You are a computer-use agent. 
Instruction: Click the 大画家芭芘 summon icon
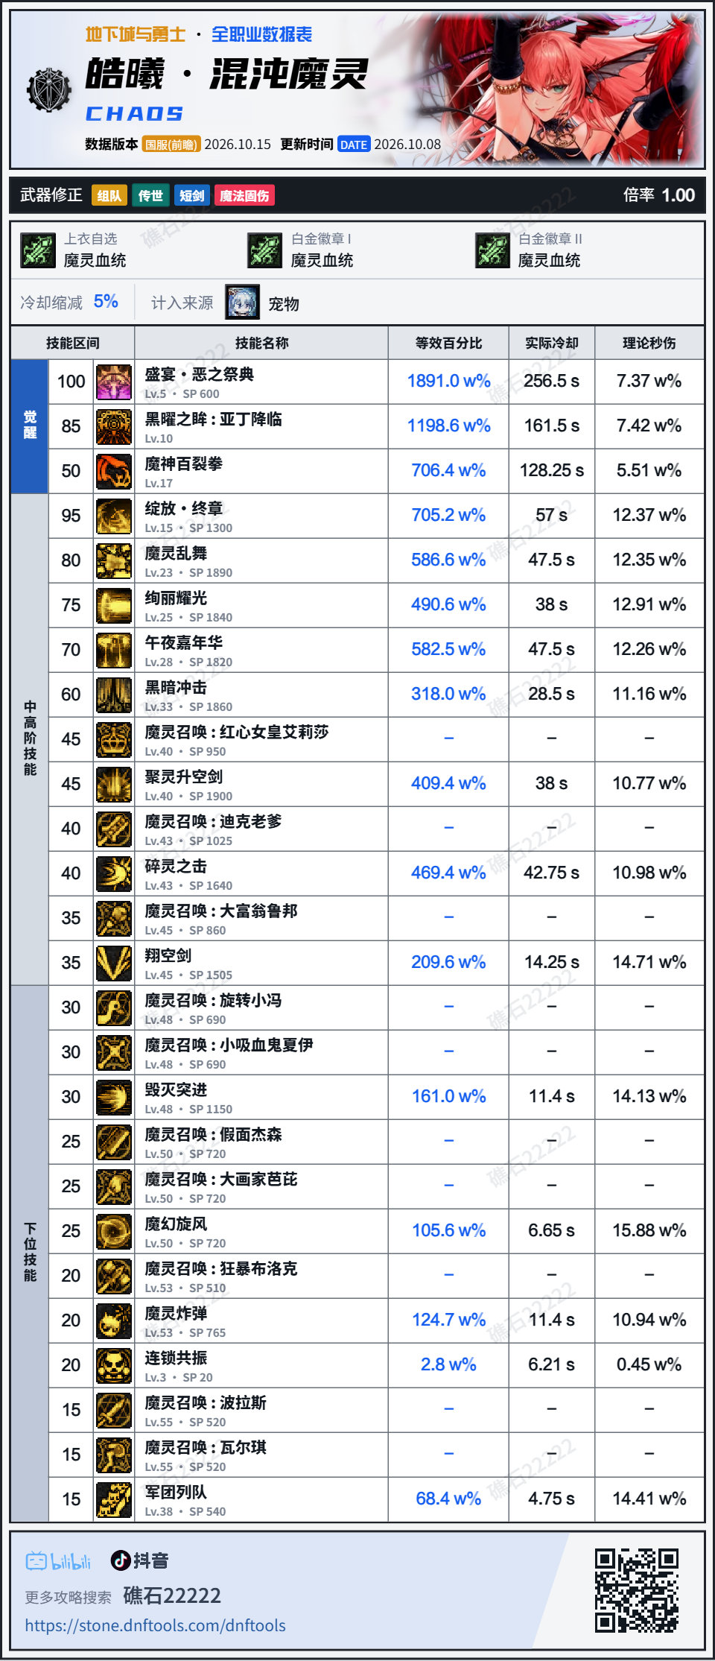[114, 1186]
